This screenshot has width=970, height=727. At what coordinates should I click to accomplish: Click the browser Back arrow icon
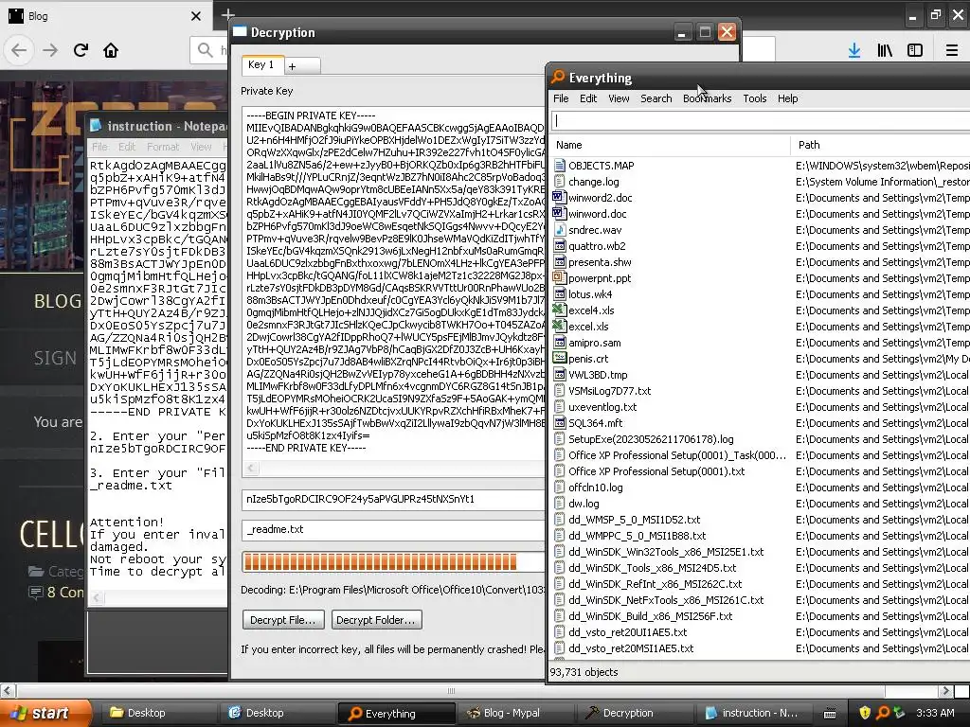pos(19,50)
